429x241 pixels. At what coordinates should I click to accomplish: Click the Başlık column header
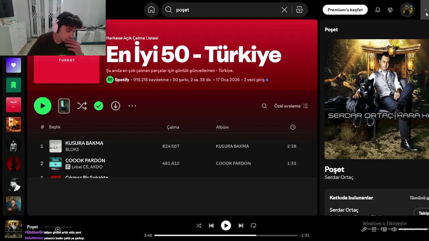[55, 127]
